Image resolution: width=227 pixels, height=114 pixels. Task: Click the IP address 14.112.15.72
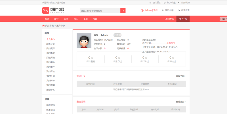click(163, 51)
